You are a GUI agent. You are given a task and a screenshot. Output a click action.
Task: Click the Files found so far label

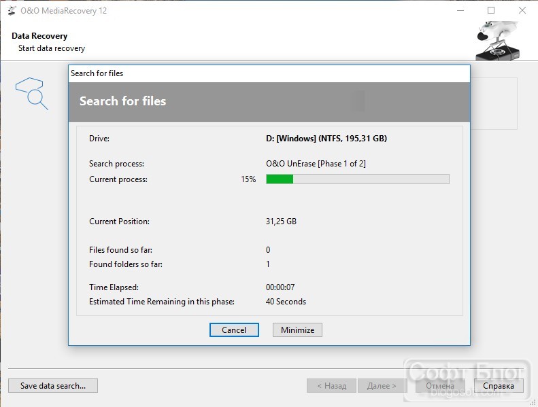120,249
